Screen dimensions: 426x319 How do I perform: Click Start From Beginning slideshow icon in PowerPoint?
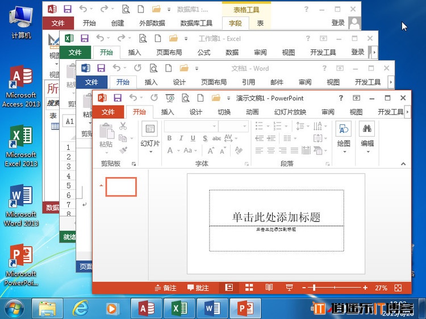pyautogui.click(x=170, y=98)
